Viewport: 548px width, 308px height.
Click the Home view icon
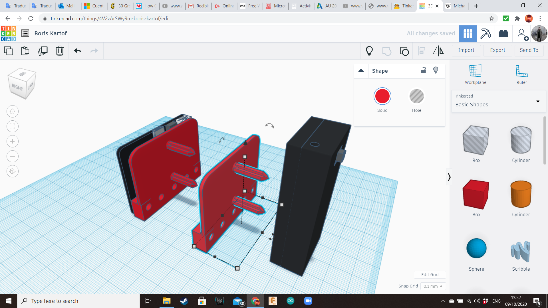[x=13, y=112]
